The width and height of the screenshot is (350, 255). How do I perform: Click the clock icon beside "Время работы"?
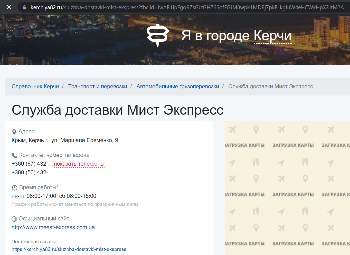click(x=15, y=188)
